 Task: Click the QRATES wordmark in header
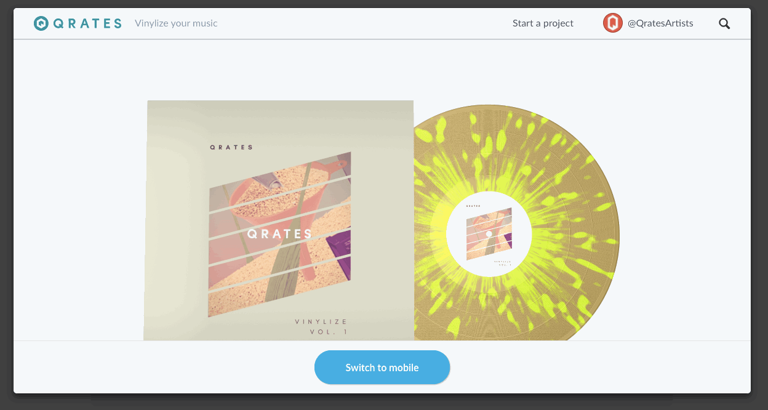coord(87,23)
